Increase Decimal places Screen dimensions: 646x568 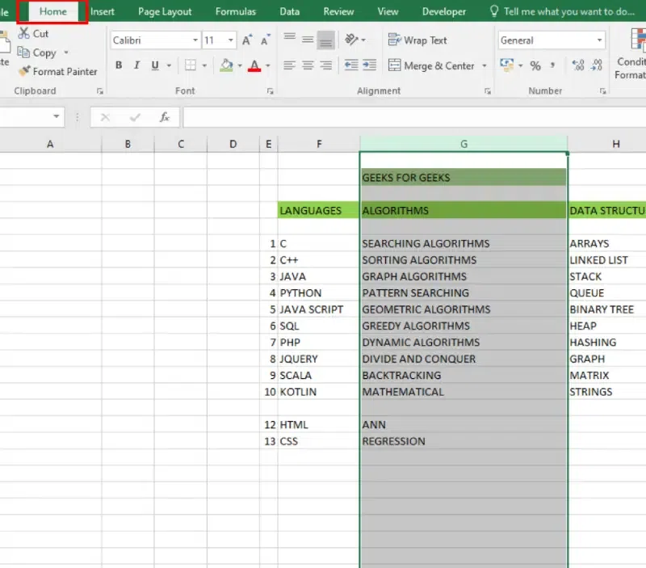coord(578,65)
